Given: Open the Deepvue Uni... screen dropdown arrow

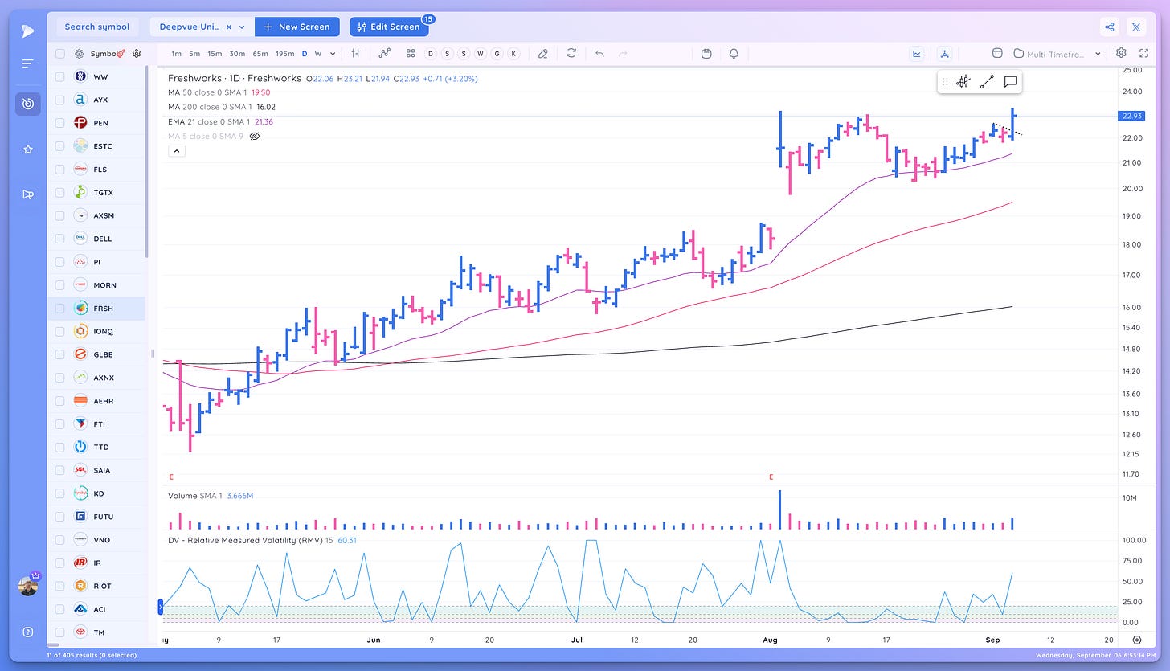Looking at the screenshot, I should pyautogui.click(x=242, y=27).
